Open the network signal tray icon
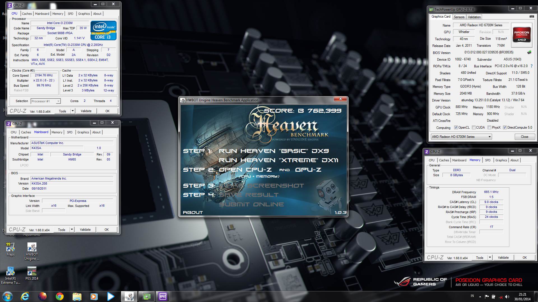This screenshot has height=302, width=538. tap(500, 297)
